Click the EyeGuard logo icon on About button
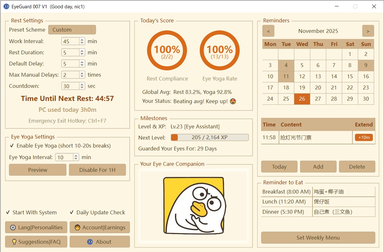This screenshot has height=252, width=384. click(x=90, y=242)
